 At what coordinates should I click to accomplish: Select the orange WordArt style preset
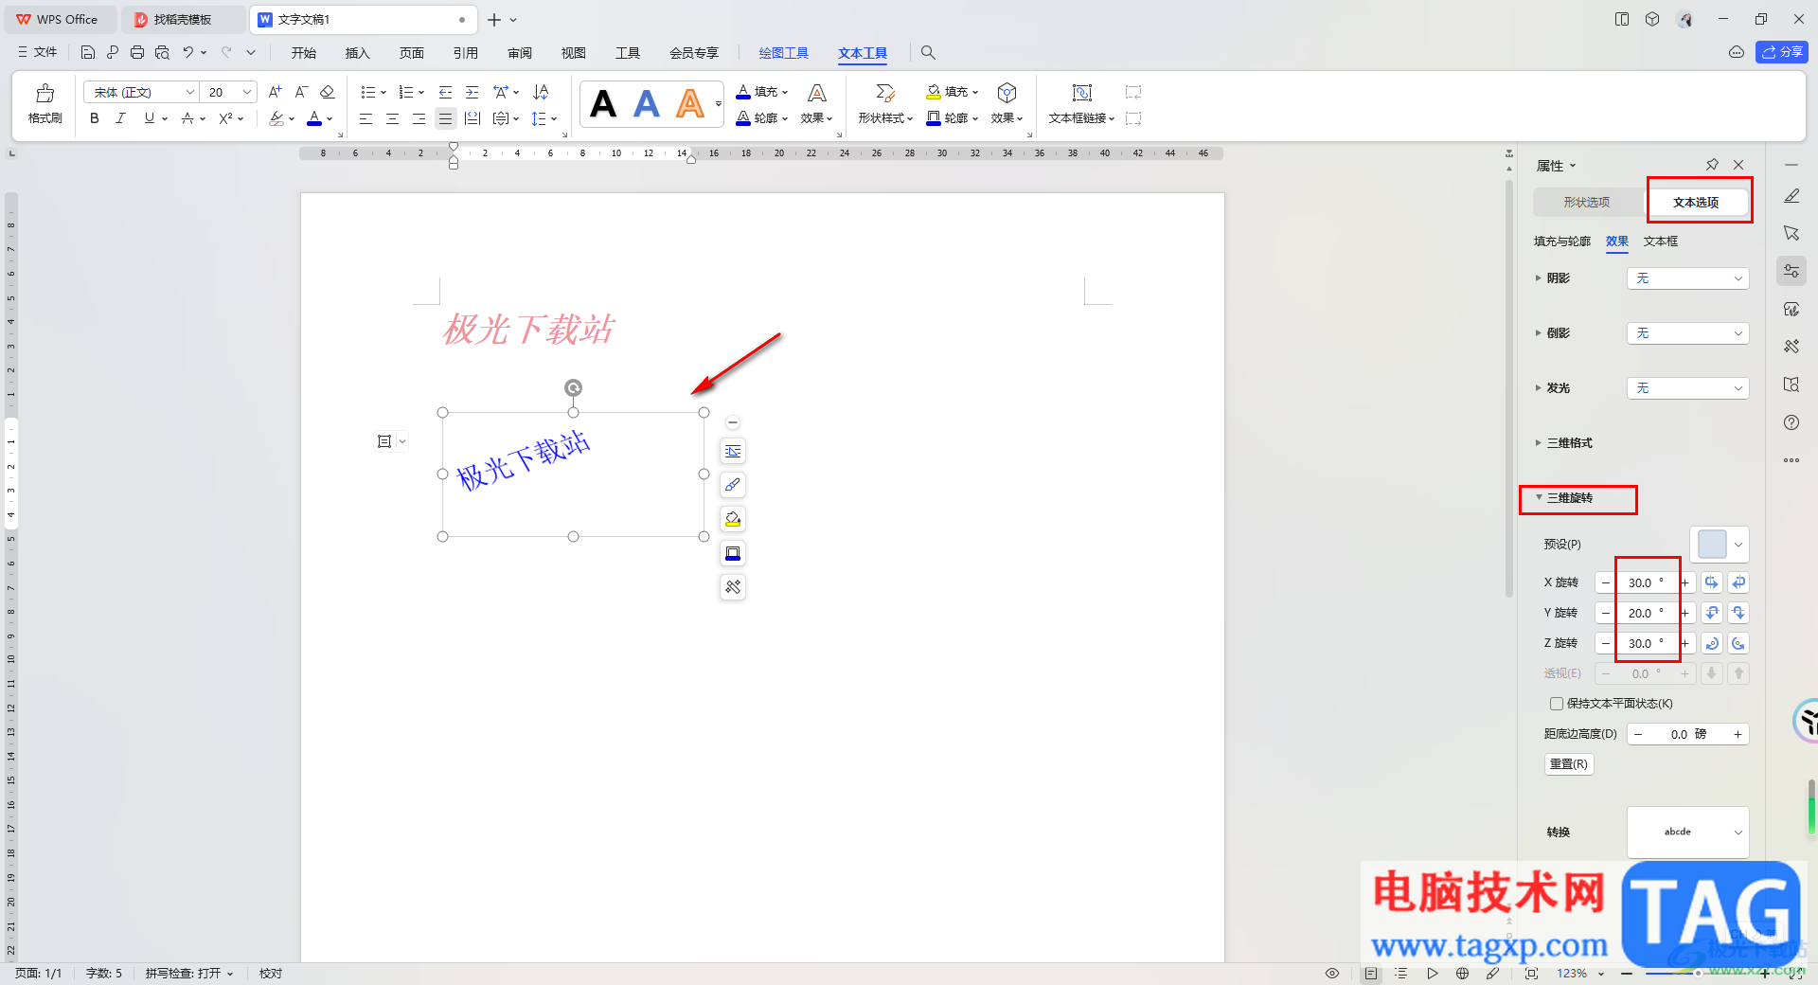[690, 103]
